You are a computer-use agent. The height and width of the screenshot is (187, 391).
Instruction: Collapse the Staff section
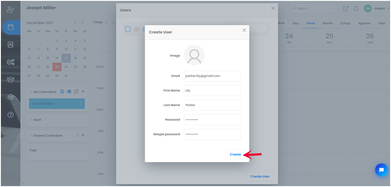click(x=31, y=120)
